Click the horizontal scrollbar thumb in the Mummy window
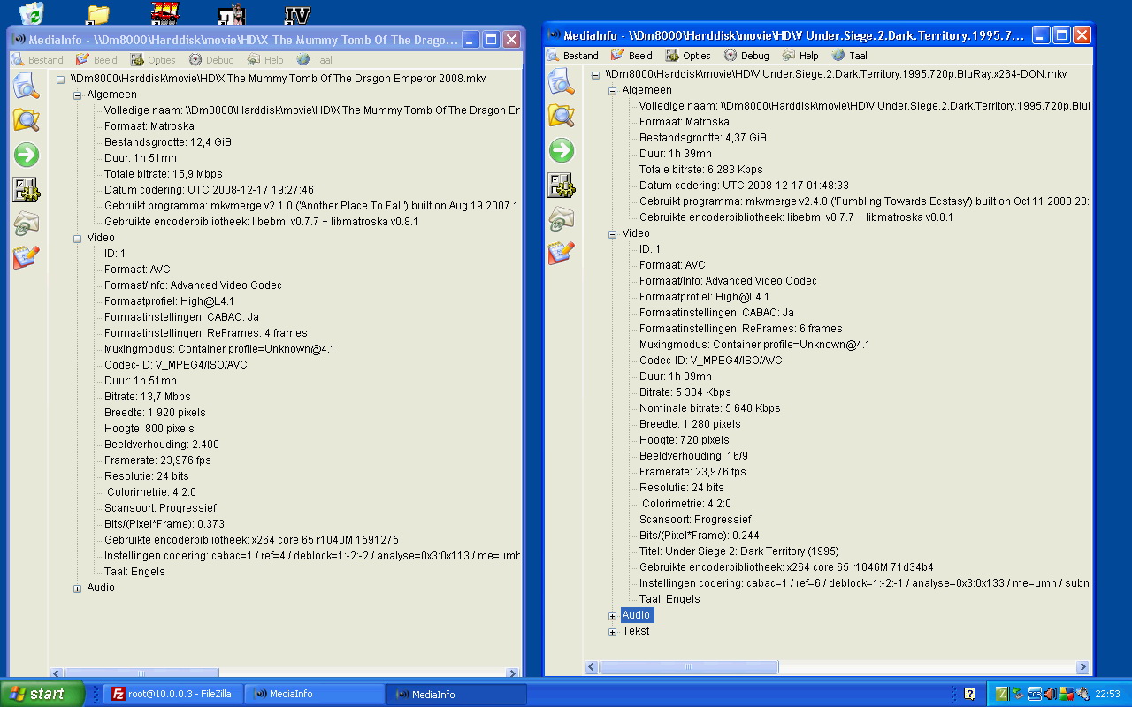Screen dimensions: 1132x707 (x=141, y=673)
